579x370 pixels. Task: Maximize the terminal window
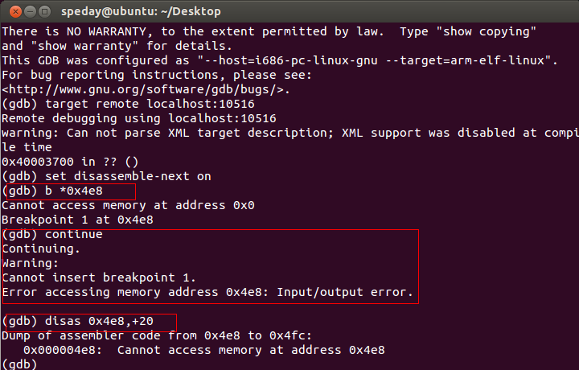pyautogui.click(x=45, y=12)
